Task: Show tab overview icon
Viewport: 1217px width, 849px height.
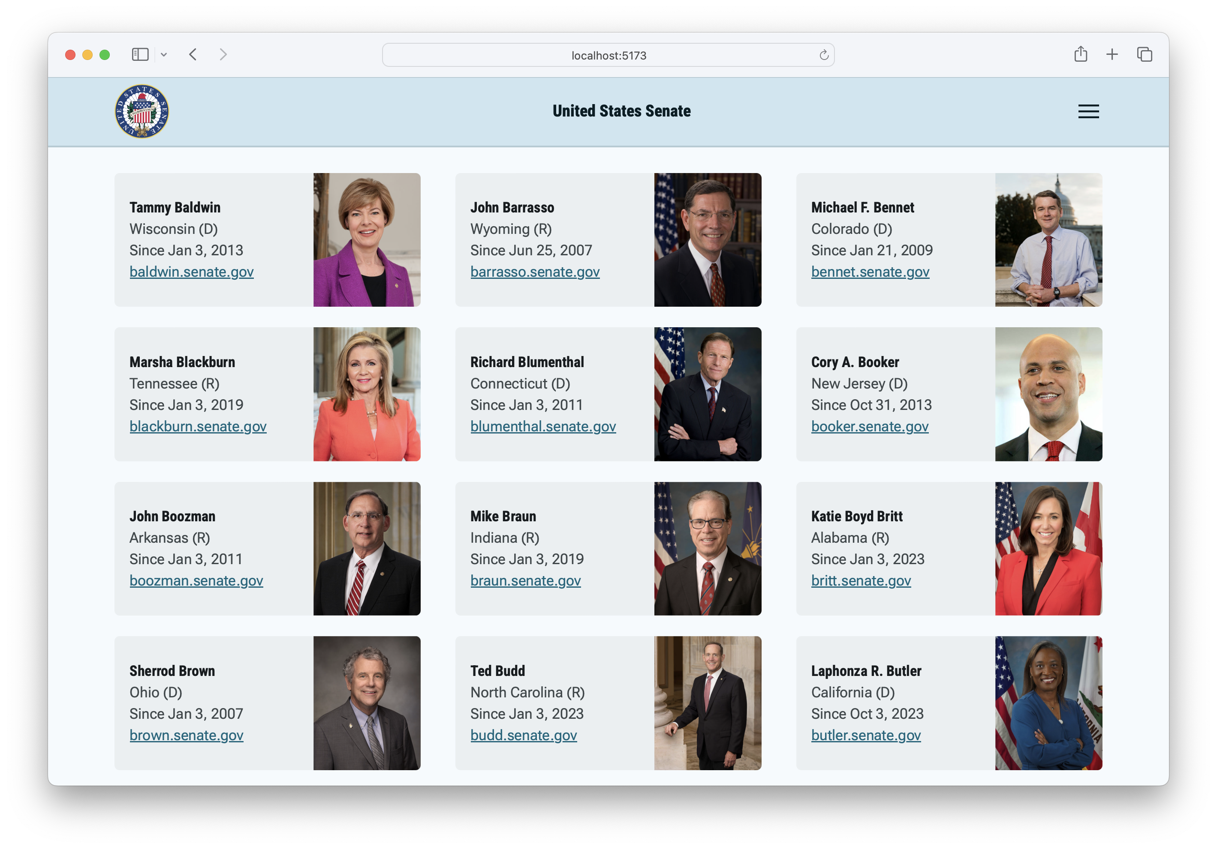Action: 1145,54
